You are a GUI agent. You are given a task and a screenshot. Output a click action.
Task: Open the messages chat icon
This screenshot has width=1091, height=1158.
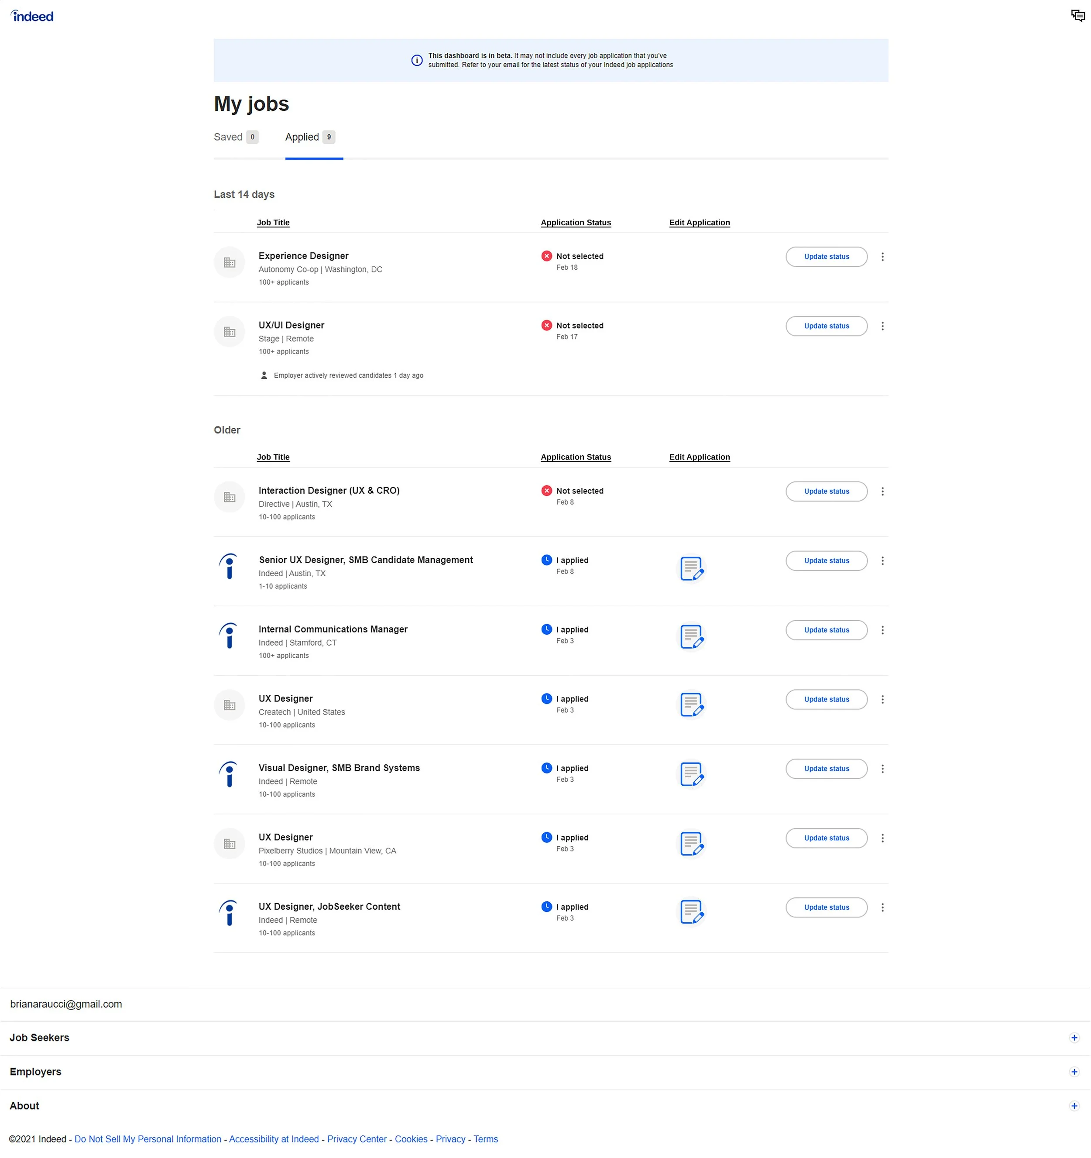(x=1077, y=16)
